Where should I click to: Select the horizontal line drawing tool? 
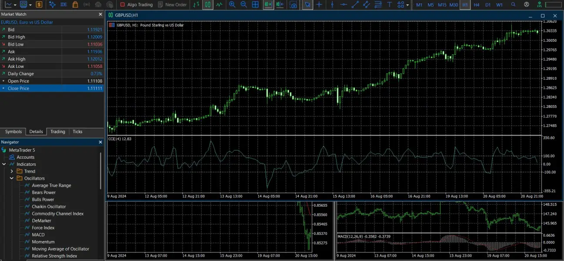click(344, 5)
